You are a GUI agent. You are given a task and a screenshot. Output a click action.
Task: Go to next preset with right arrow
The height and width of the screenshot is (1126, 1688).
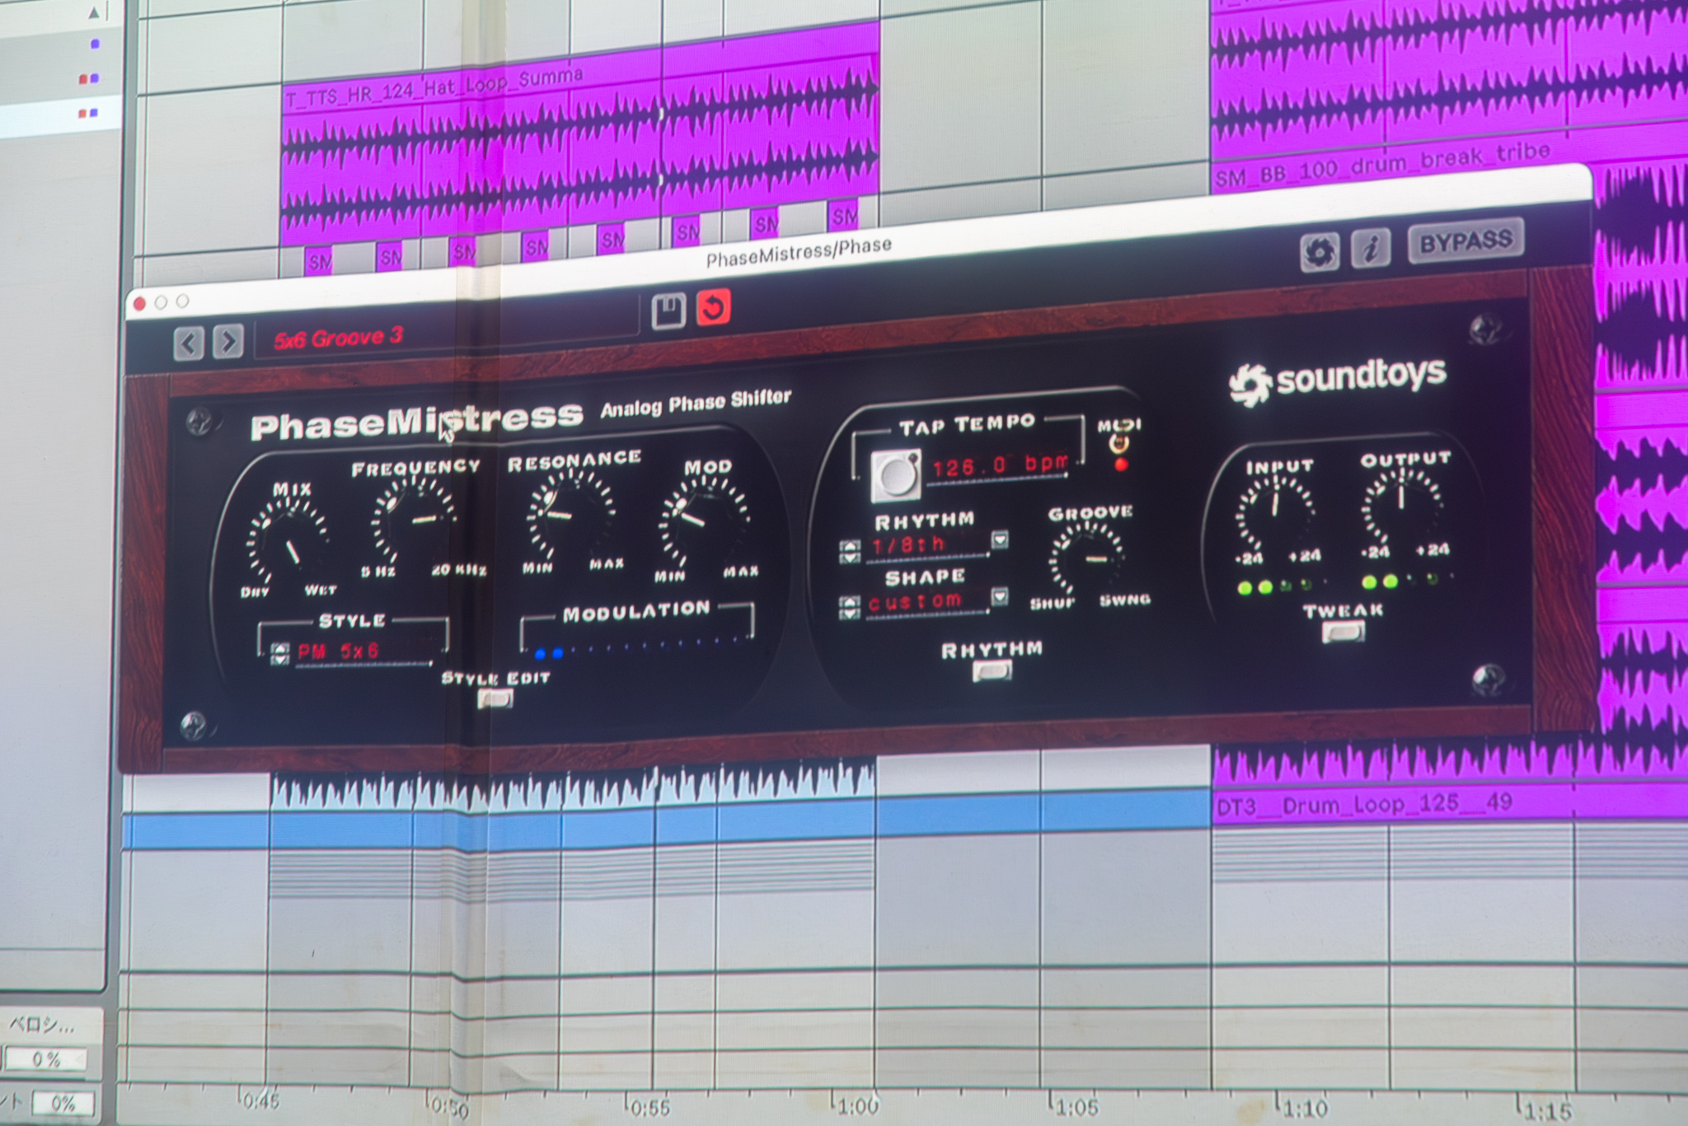(x=227, y=340)
